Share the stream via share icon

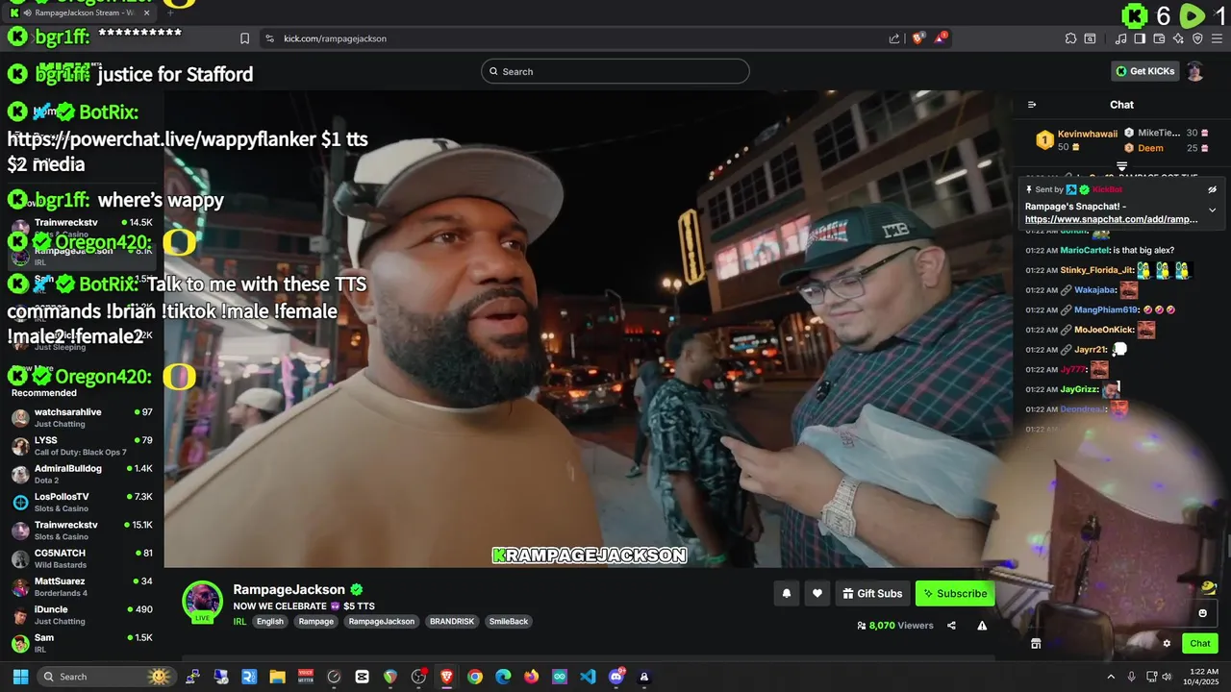(x=951, y=626)
